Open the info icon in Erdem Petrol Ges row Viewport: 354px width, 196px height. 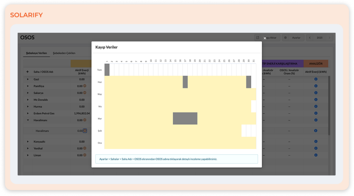(x=316, y=113)
